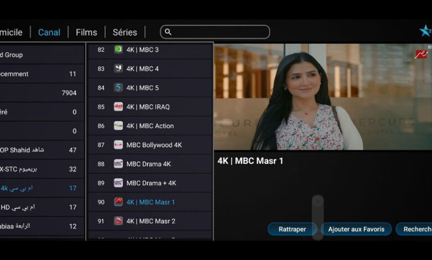Select the Canal tab

pyautogui.click(x=49, y=32)
